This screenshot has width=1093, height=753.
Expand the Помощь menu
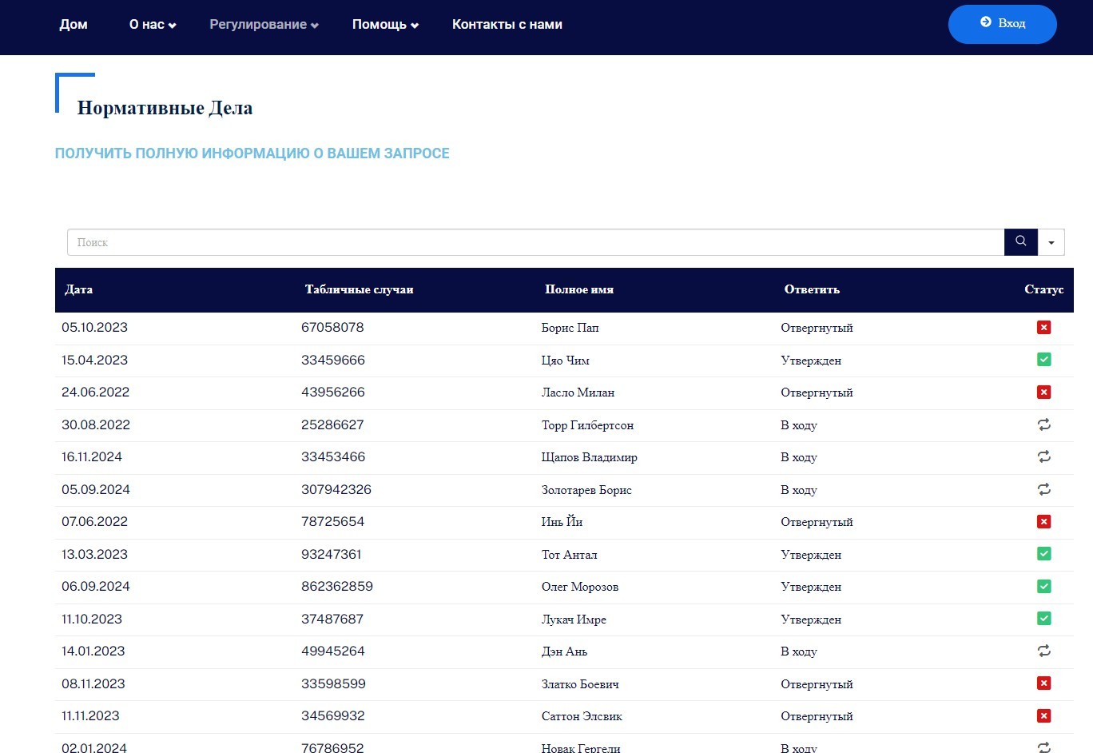(385, 24)
